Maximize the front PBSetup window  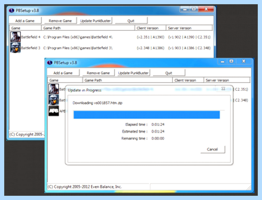[231, 61]
